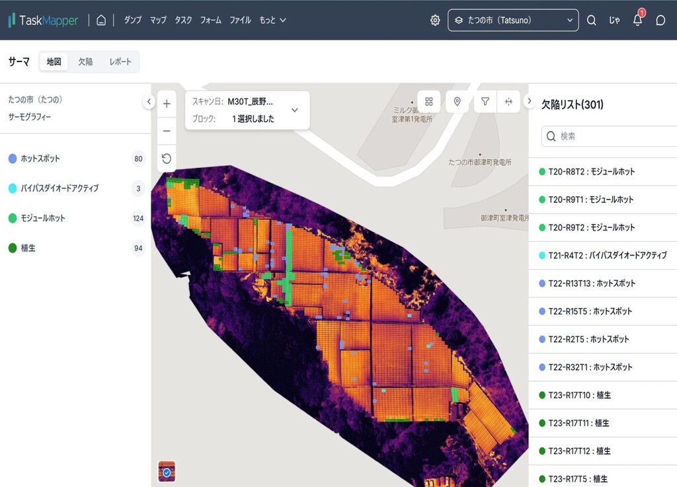Click the location pin icon on map
The image size is (677, 487).
pos(457,101)
